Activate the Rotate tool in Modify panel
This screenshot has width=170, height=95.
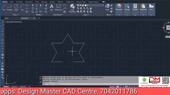tap(37, 5)
